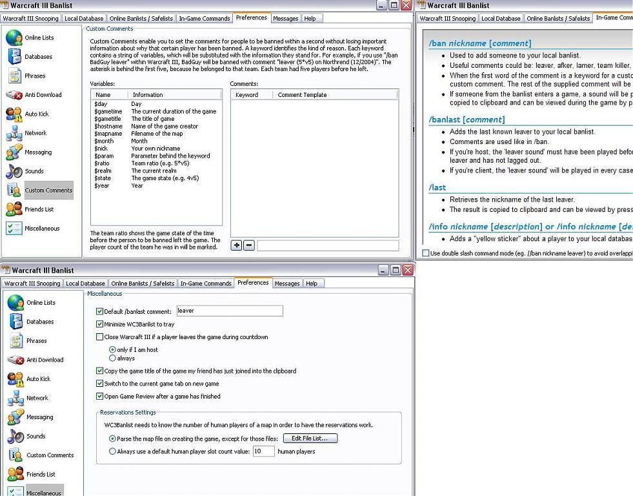Uncheck Switch to current game tab on new game
The image size is (633, 496).
click(x=99, y=384)
